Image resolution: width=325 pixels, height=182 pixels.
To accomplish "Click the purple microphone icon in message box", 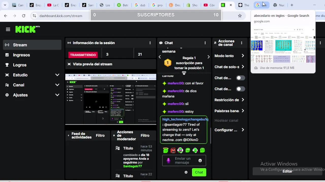I will click(x=168, y=161).
